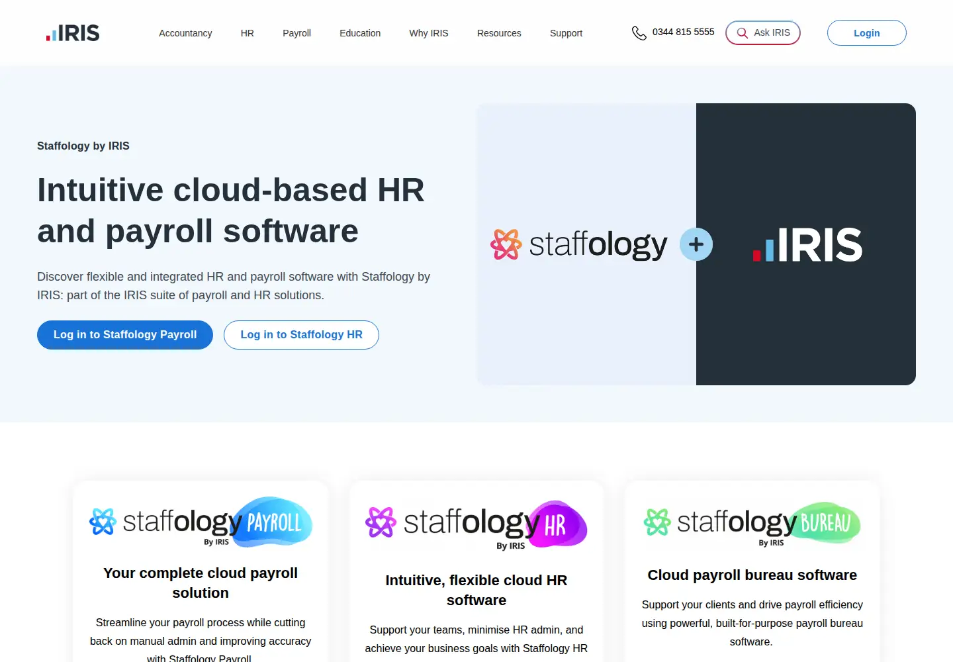
Task: Click the phone handset icon
Action: (639, 32)
